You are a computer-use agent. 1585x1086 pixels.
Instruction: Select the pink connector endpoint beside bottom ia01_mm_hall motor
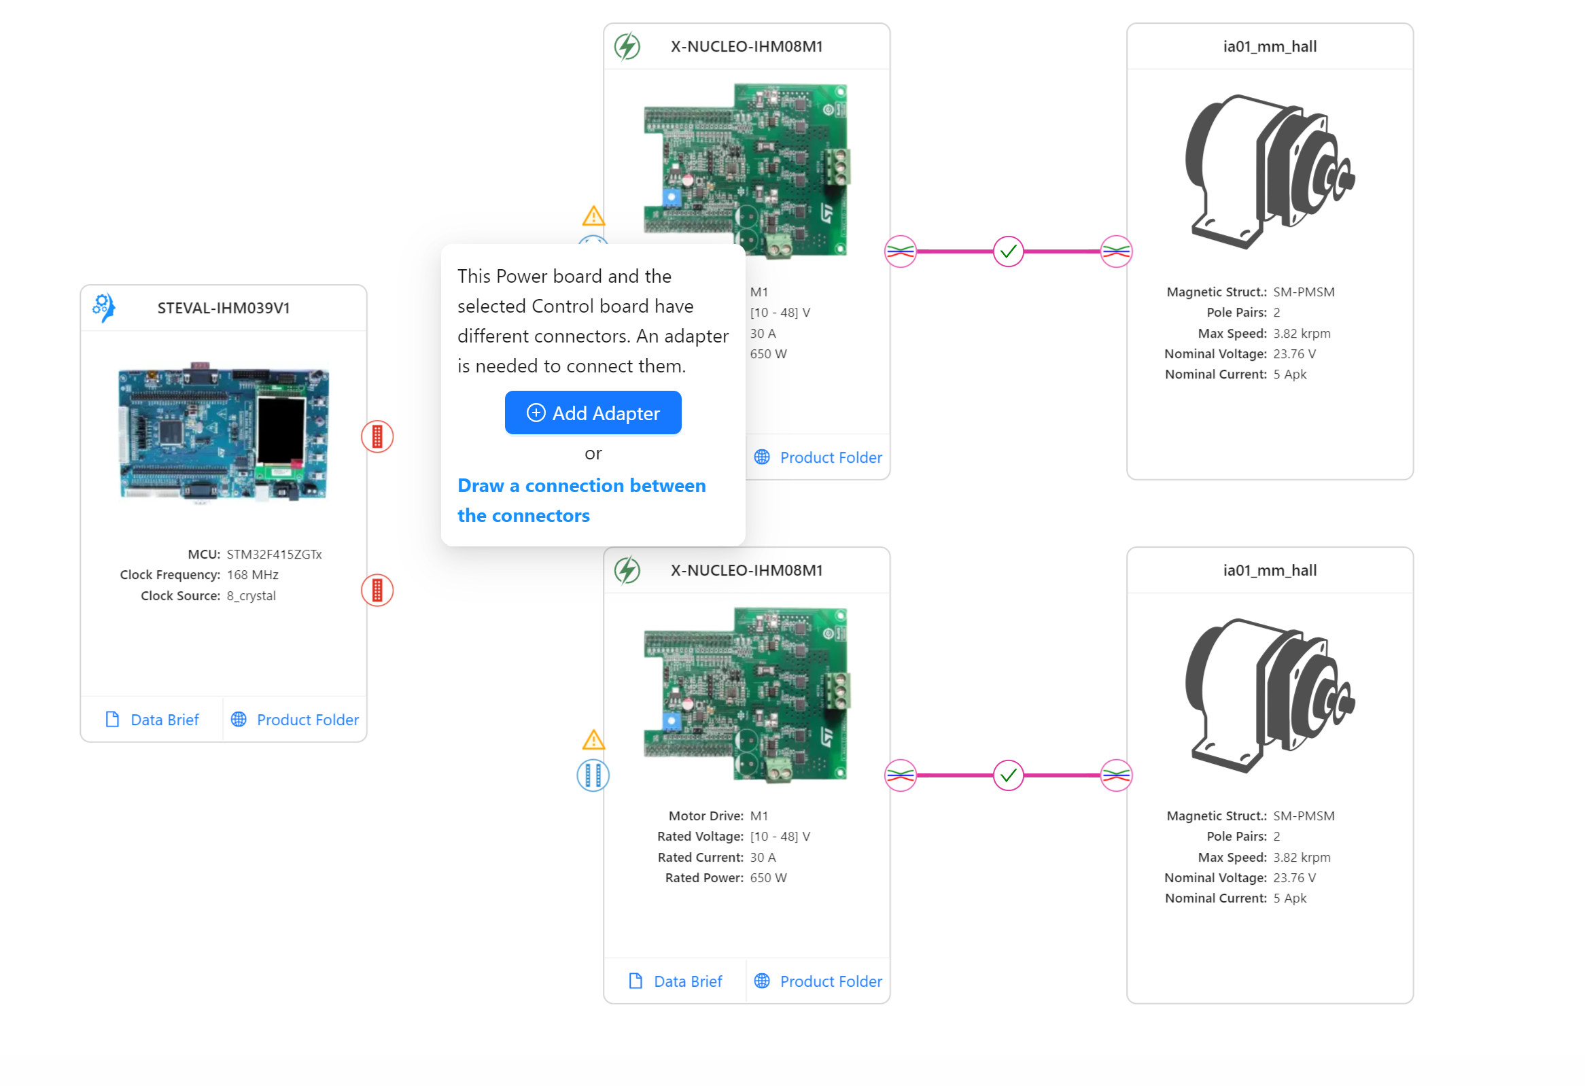[1117, 775]
